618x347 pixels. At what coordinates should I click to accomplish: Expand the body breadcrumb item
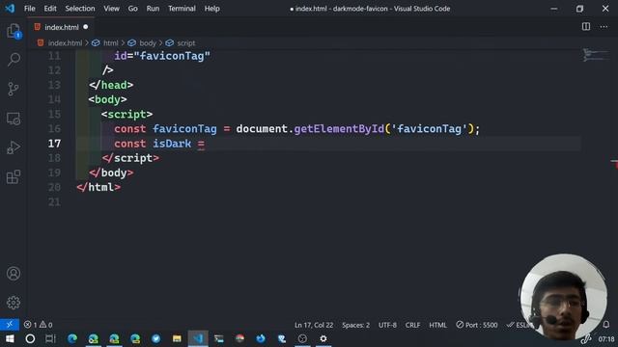(x=148, y=42)
